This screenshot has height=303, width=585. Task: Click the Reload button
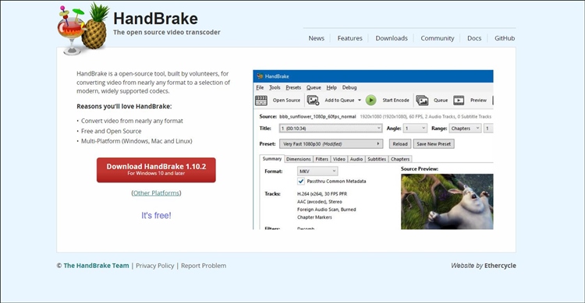pos(400,144)
